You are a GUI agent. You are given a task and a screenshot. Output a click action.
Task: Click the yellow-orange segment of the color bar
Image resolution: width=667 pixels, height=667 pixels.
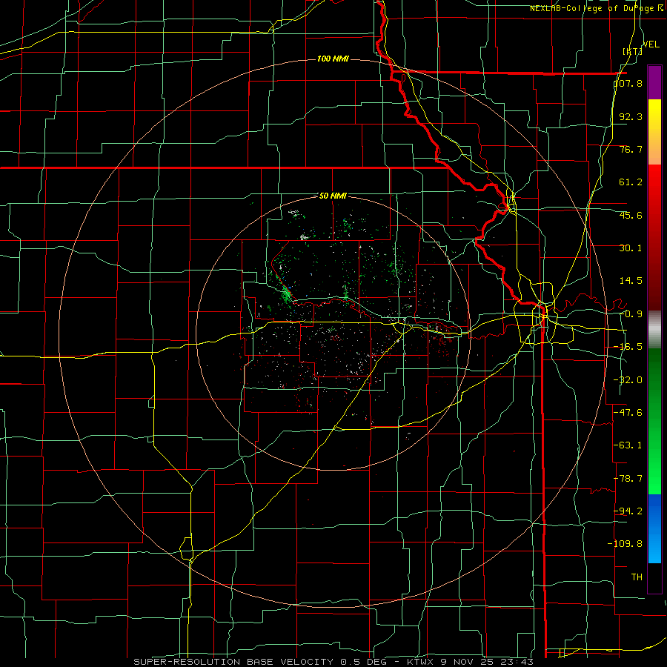point(654,132)
